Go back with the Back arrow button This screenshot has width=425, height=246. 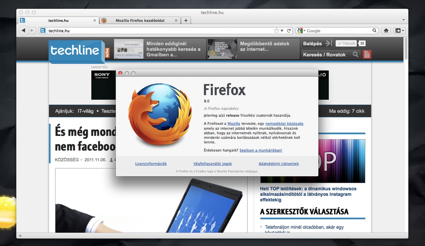pyautogui.click(x=23, y=31)
